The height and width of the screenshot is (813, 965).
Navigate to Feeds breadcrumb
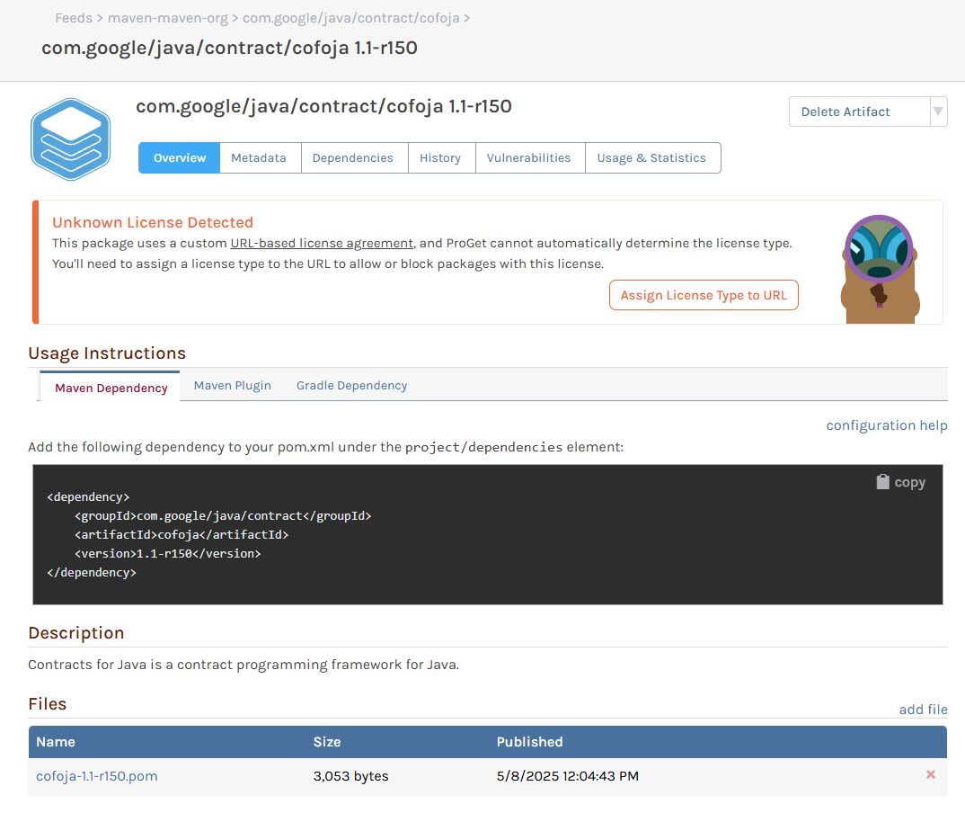point(74,18)
